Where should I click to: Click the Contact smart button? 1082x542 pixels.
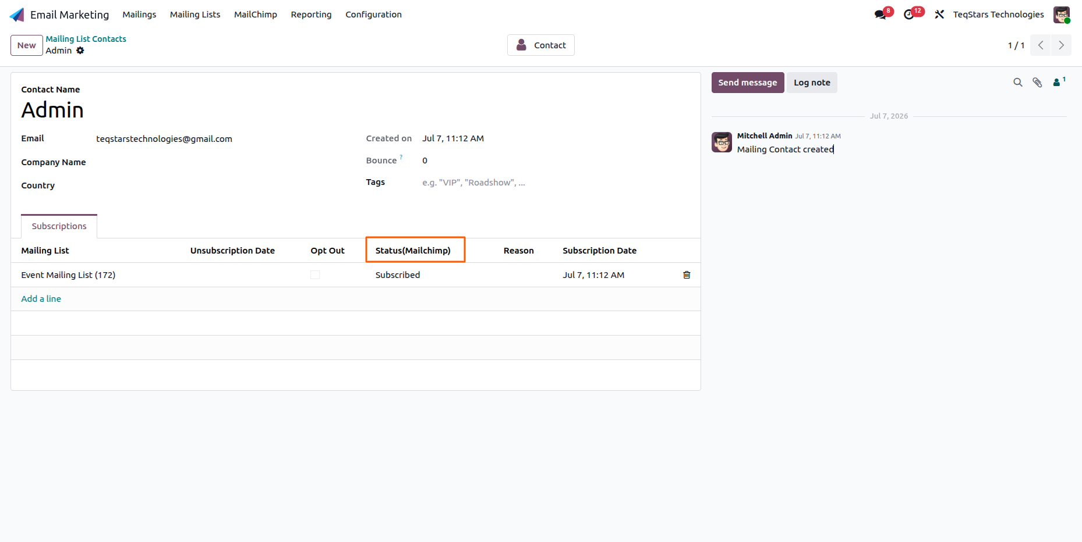[x=541, y=45]
